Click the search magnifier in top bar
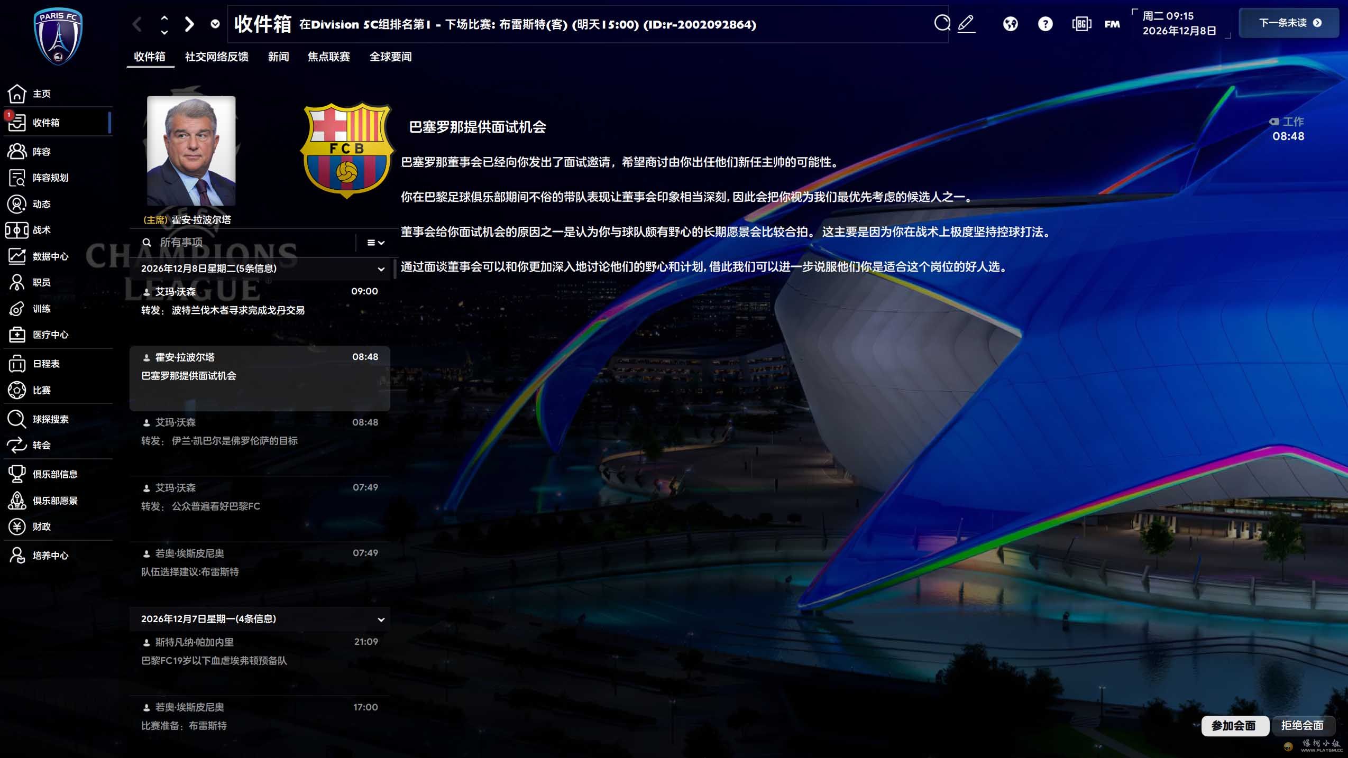Viewport: 1348px width, 758px height. pos(942,23)
